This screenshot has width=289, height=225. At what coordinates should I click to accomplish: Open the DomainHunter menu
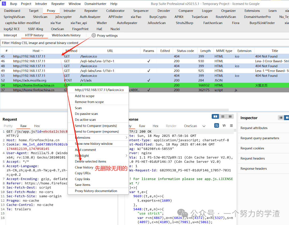pos(95,4)
